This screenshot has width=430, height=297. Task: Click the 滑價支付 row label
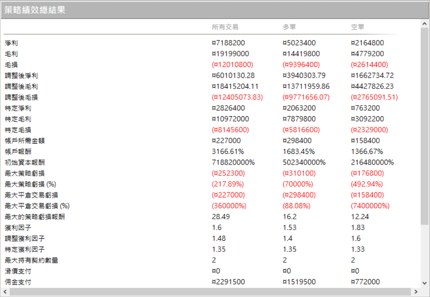coord(18,271)
